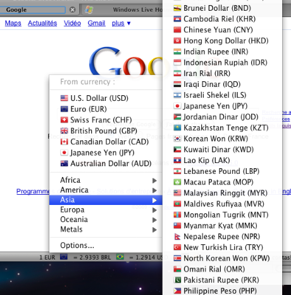Click the Jordan flag icon beside Jordanian Dinar

pyautogui.click(x=177, y=117)
